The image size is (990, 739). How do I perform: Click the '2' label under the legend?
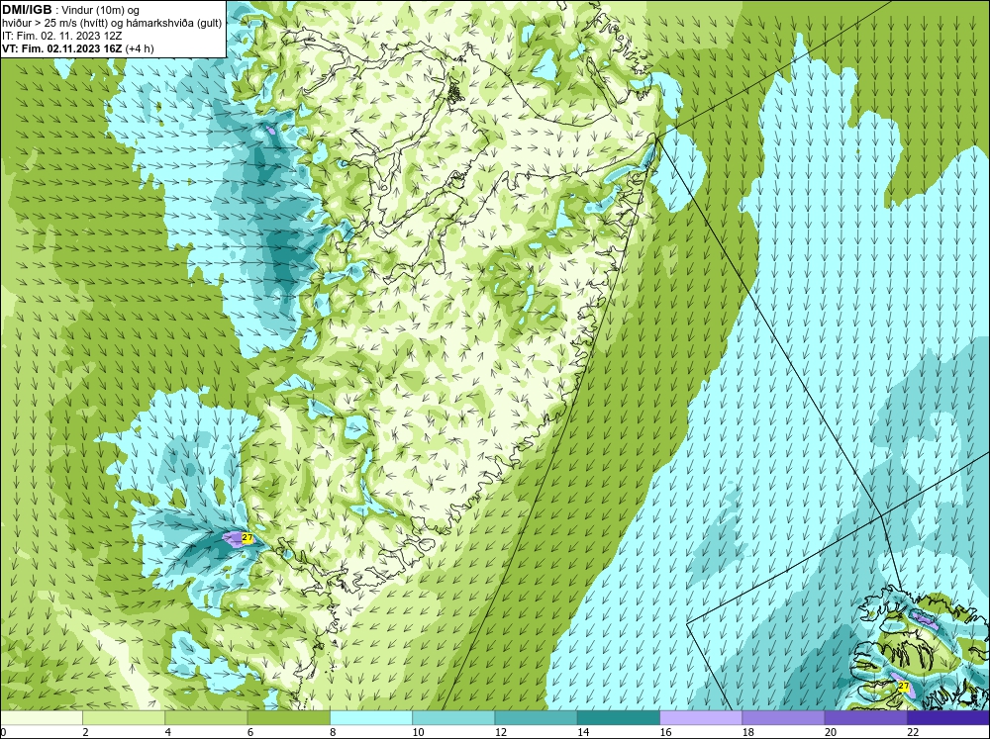85,732
